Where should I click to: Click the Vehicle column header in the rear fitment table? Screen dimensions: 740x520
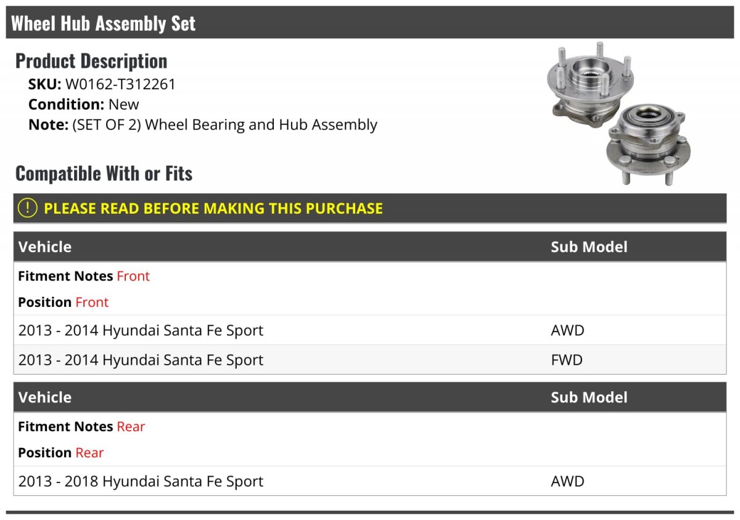[x=45, y=397]
